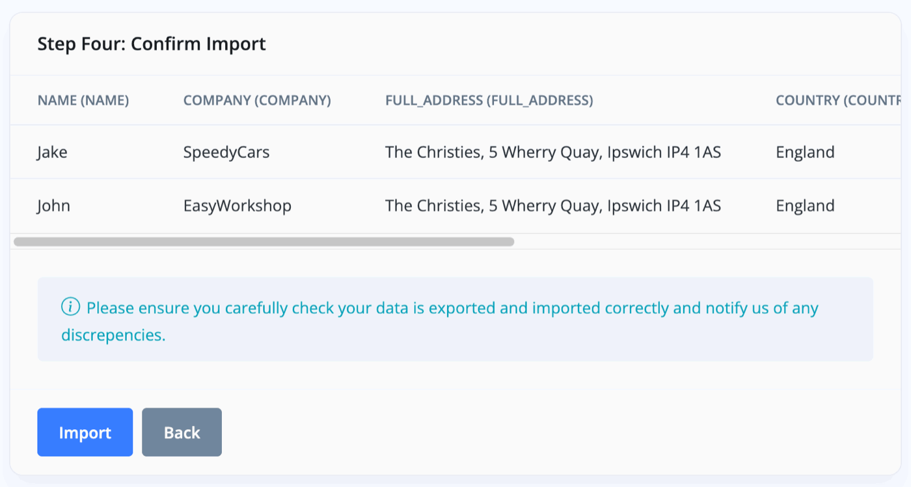Select the address in Jake's row
This screenshot has width=911, height=487.
click(552, 153)
